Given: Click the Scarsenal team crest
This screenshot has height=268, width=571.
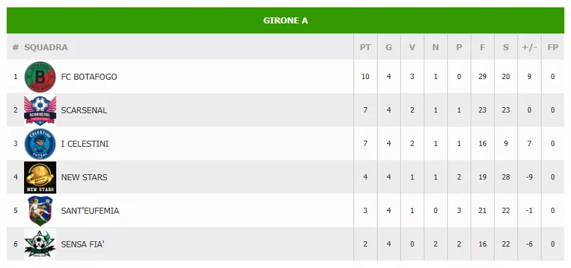Looking at the screenshot, I should [39, 110].
